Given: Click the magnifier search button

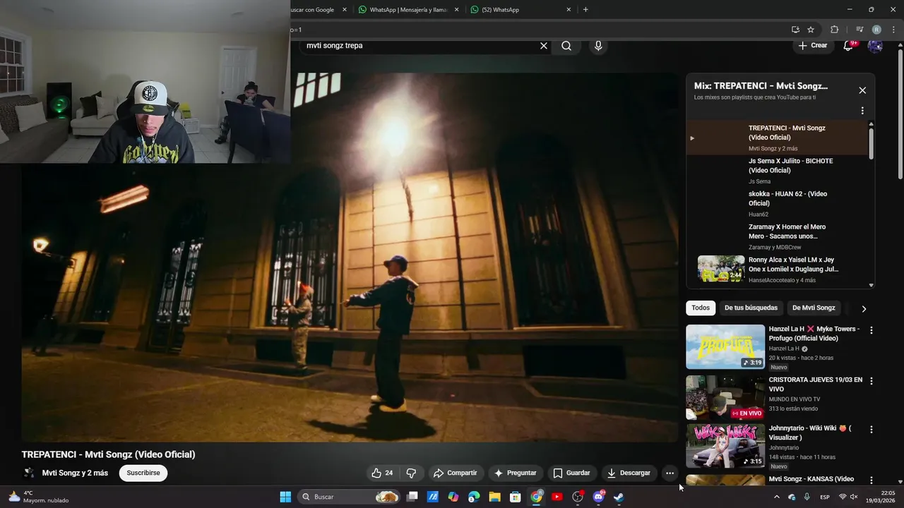Looking at the screenshot, I should pos(566,46).
